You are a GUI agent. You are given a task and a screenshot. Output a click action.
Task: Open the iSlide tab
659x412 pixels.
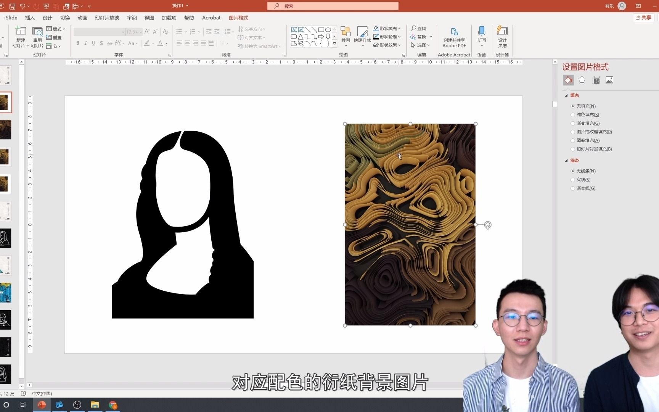point(11,18)
